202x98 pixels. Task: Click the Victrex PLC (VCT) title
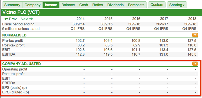(x=21, y=12)
